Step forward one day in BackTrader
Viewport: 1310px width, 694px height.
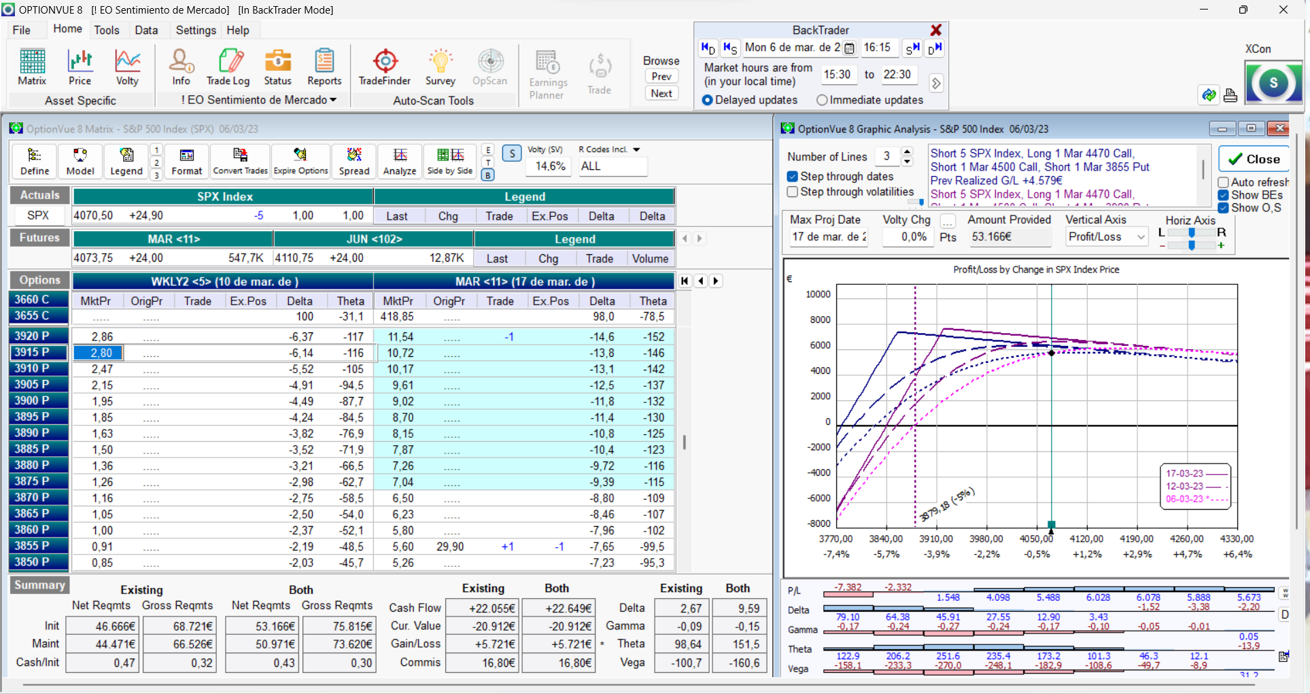[x=935, y=48]
